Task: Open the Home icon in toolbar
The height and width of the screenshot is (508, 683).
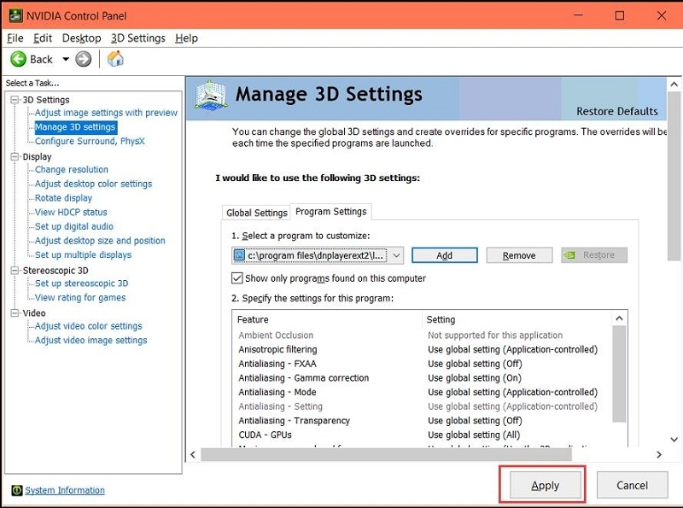Action: (x=115, y=59)
